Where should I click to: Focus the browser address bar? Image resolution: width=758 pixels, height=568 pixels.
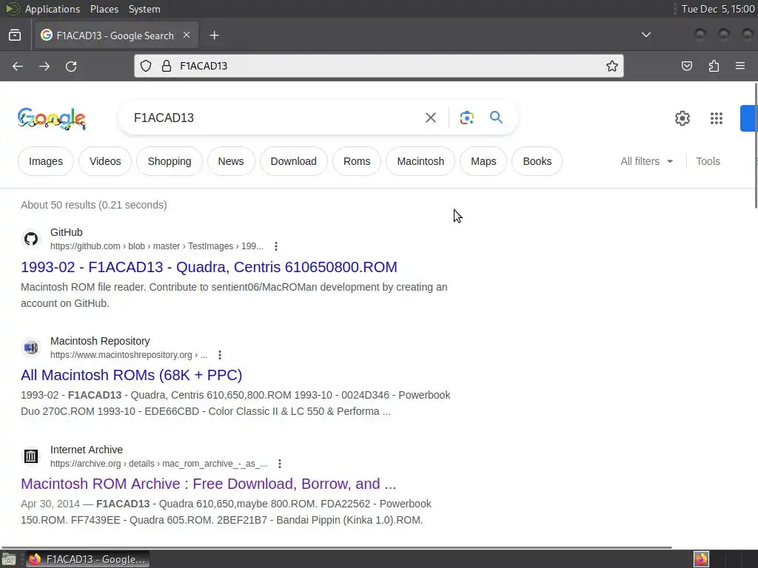coord(378,66)
